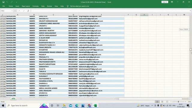Click the taskbar search box

(27, 105)
